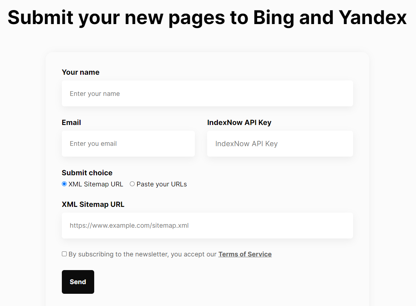Click the "Submit choice" heading
This screenshot has height=306, width=416.
(x=87, y=173)
